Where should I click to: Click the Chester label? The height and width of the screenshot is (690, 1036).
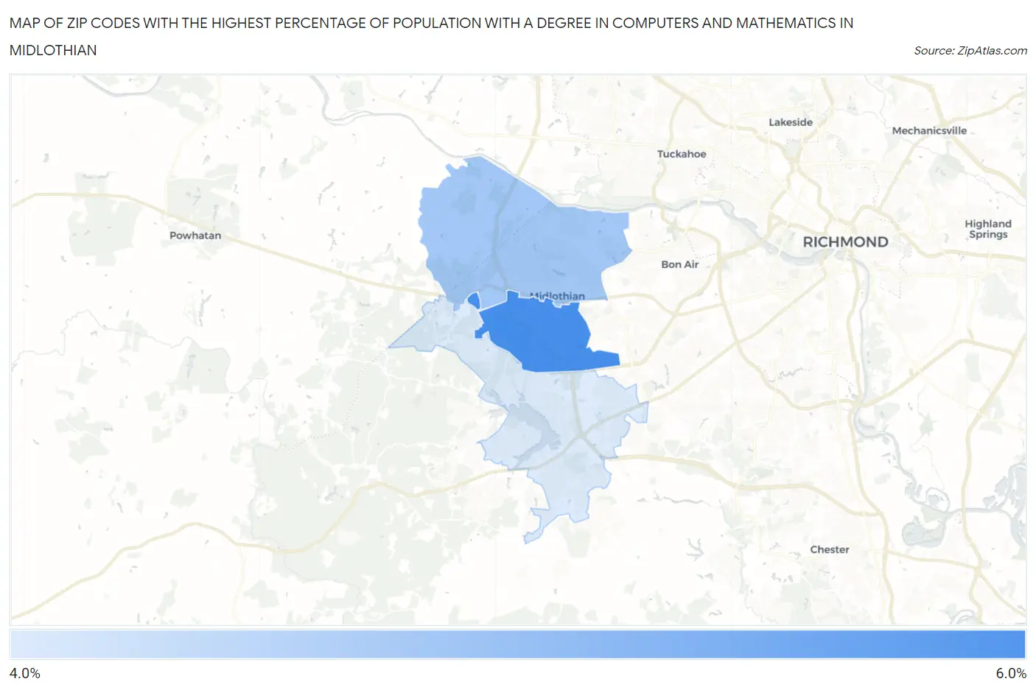coord(830,549)
